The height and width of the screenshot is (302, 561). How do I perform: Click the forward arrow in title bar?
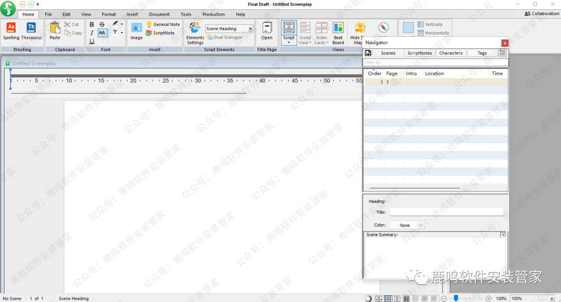click(31, 4)
